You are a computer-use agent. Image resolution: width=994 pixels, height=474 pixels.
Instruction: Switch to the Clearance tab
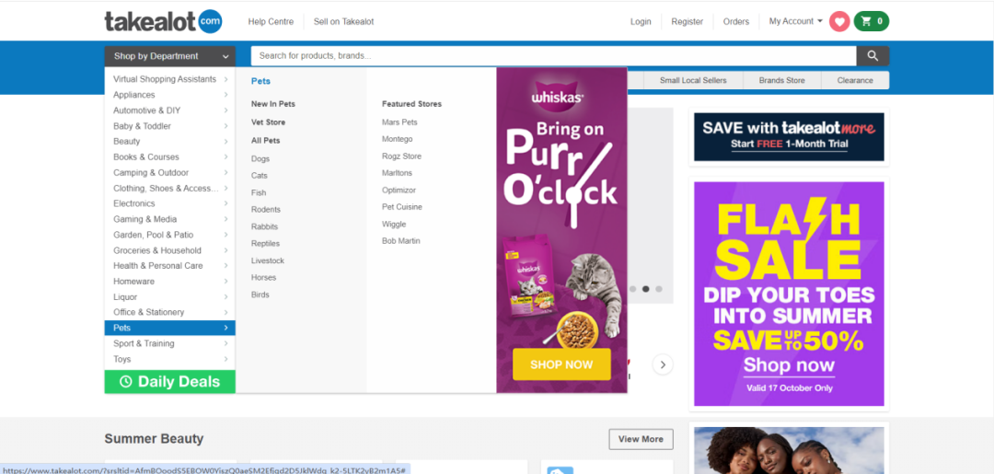[855, 80]
